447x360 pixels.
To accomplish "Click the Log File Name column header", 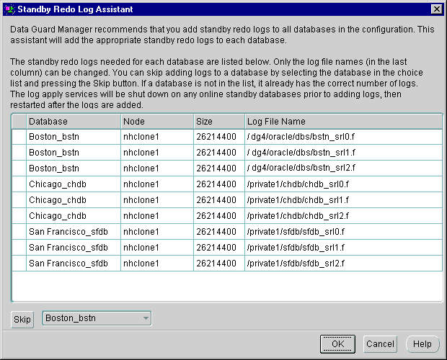I will pyautogui.click(x=342, y=122).
